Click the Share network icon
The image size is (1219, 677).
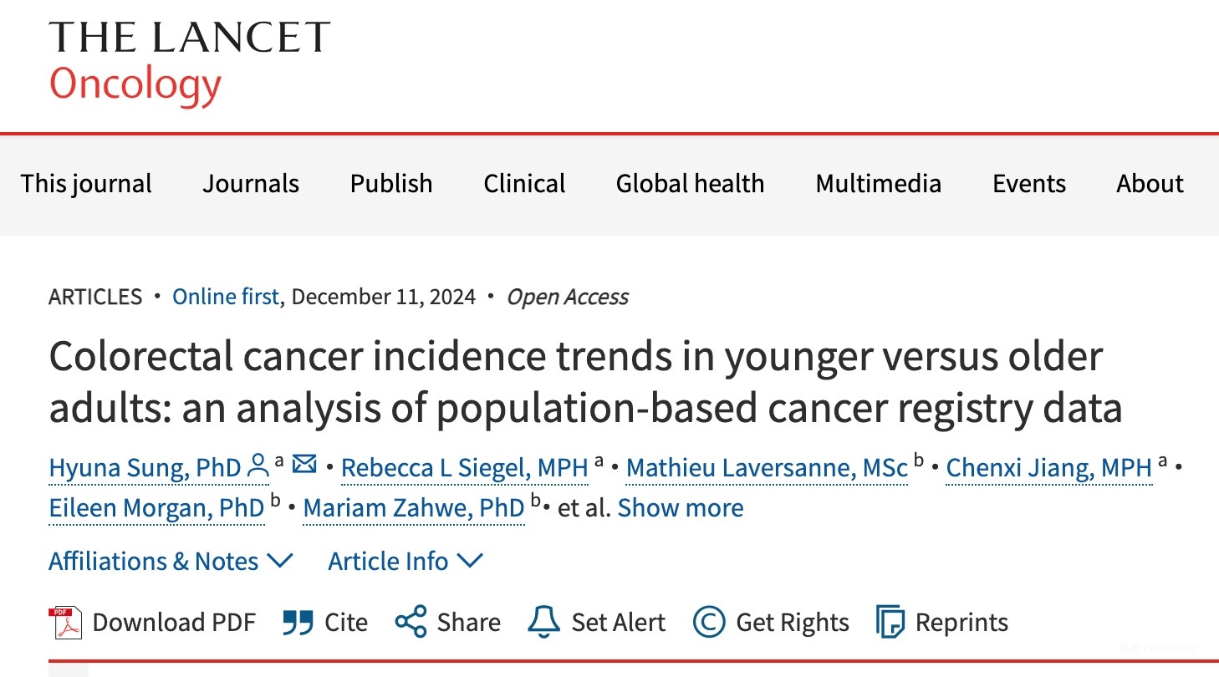tap(411, 623)
